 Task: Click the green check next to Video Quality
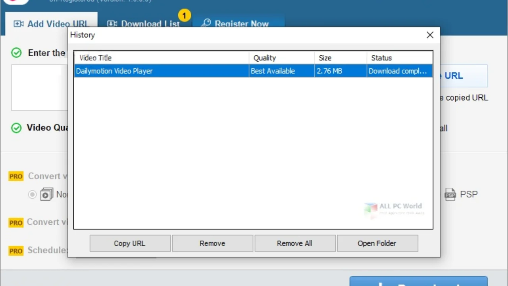16,128
